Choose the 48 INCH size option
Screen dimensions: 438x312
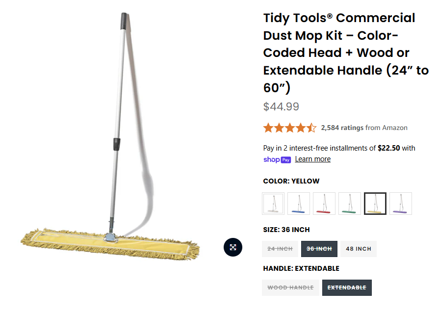point(359,249)
